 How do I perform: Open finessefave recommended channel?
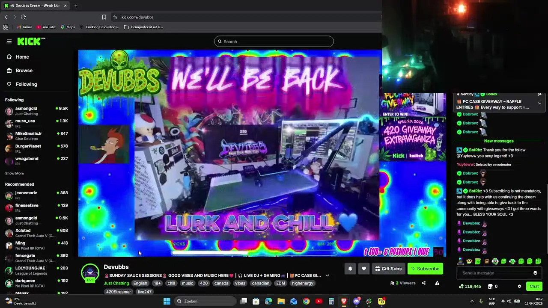(36, 207)
